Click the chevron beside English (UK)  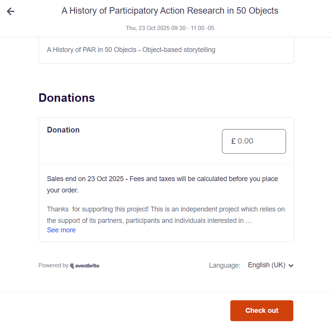click(291, 266)
